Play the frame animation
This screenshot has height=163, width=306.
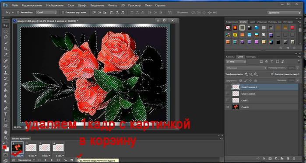pyautogui.click(x=52, y=160)
